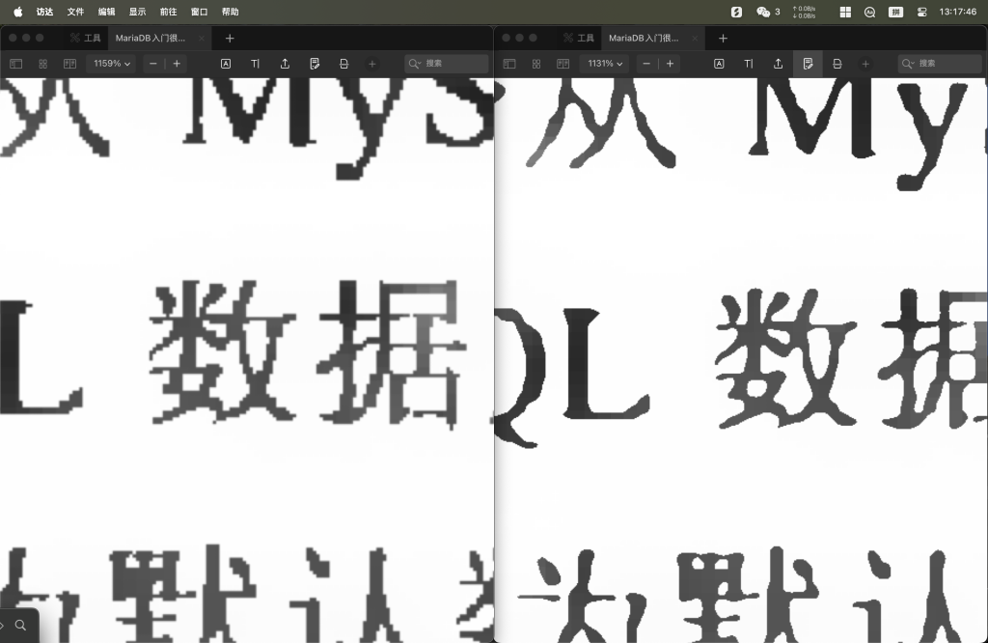Select the text box tool in the left window
988x643 pixels.
226,64
